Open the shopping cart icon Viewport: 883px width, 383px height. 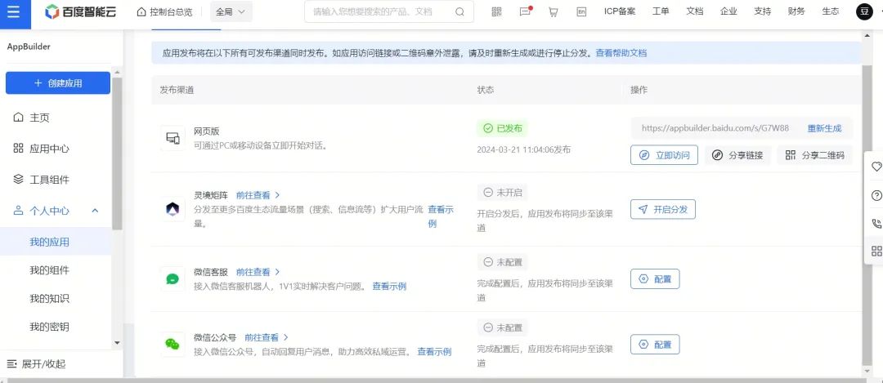point(553,11)
